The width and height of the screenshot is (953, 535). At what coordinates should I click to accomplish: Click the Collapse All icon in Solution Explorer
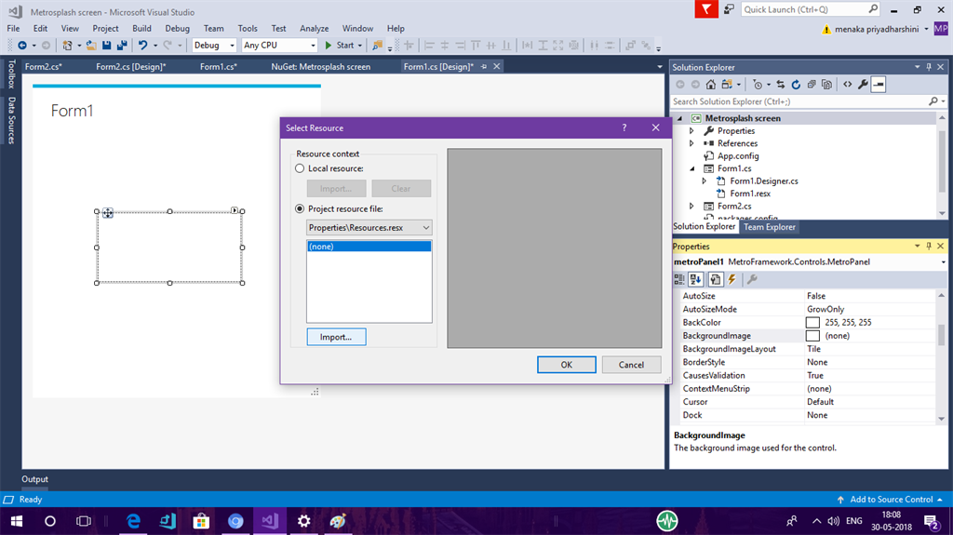pyautogui.click(x=812, y=85)
